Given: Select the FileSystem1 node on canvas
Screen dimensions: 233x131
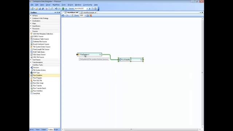Looking at the screenshot, I should click(x=89, y=55).
